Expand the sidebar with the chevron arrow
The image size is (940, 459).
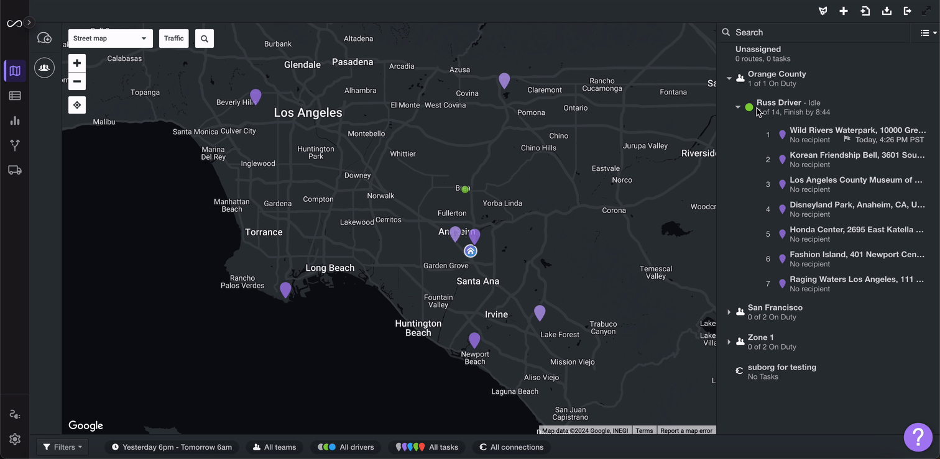tap(29, 22)
